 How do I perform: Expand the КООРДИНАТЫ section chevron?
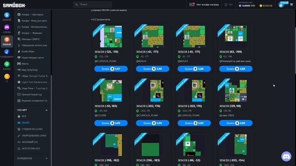46,159
